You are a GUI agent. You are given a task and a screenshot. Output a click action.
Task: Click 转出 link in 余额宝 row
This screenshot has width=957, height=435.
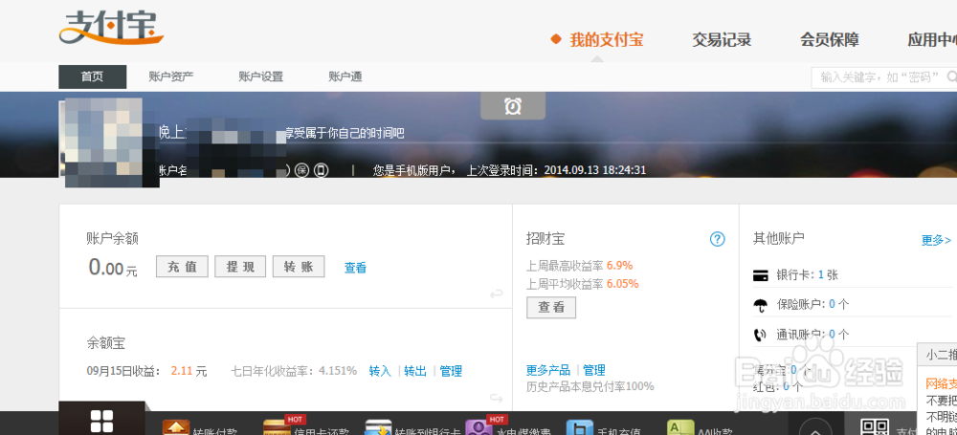[415, 370]
